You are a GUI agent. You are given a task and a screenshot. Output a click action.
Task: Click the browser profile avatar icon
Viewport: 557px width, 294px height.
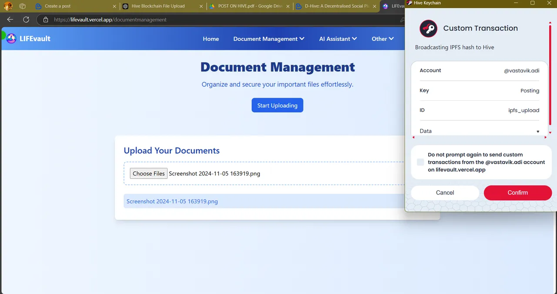click(x=8, y=6)
